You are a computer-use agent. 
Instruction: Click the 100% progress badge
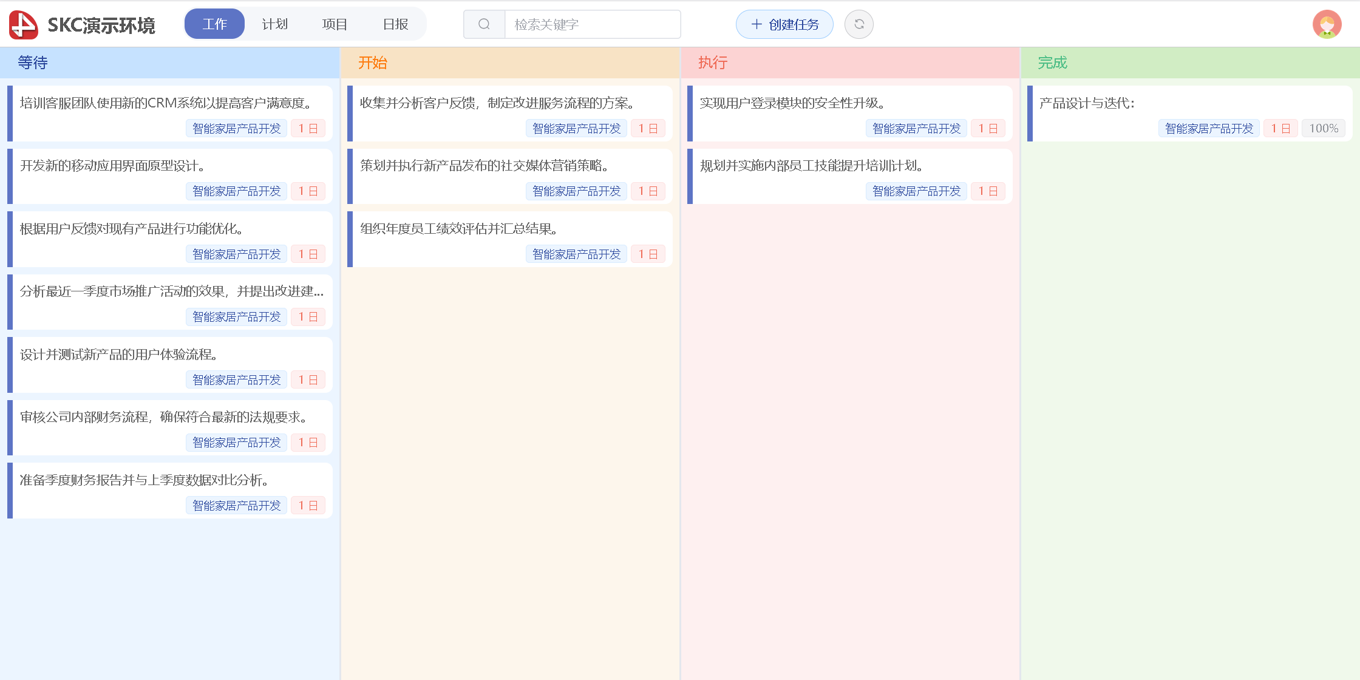(1324, 129)
